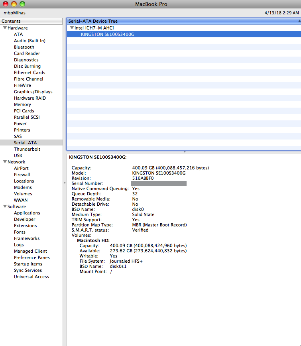Select KINGSTON SE100S3400G device row

[184, 34]
